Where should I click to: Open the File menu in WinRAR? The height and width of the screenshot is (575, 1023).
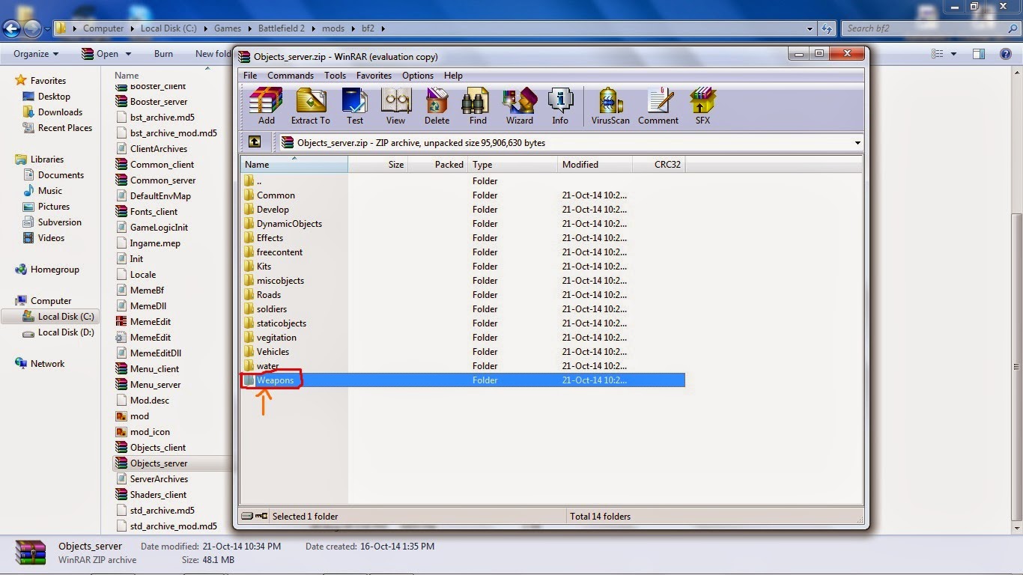[x=250, y=76]
